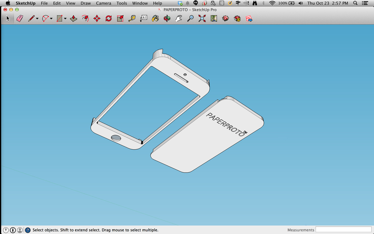
Task: Pick the Tape Measure tool
Action: 132,18
